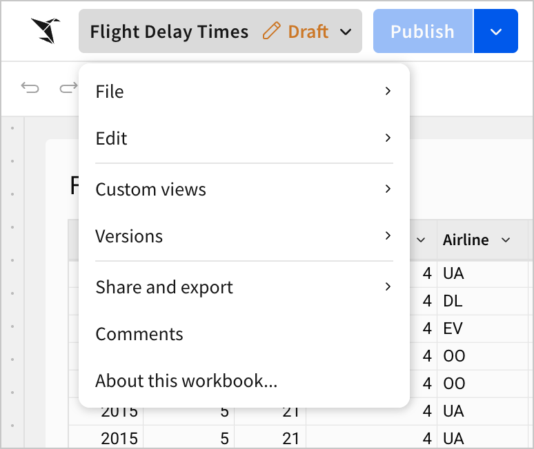
Task: Choose About this workbook... entry
Action: coord(186,381)
